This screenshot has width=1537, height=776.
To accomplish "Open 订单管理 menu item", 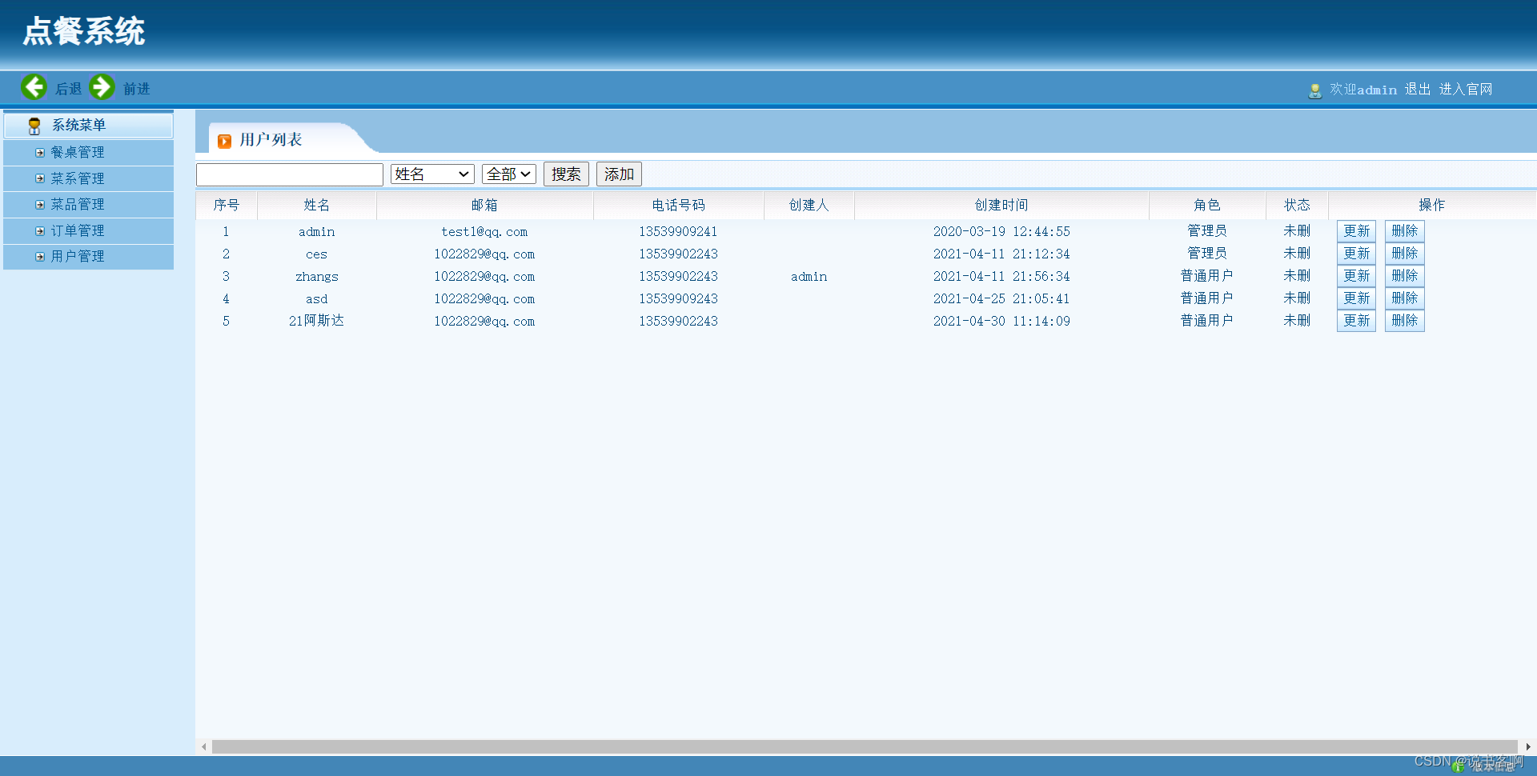I will [78, 231].
